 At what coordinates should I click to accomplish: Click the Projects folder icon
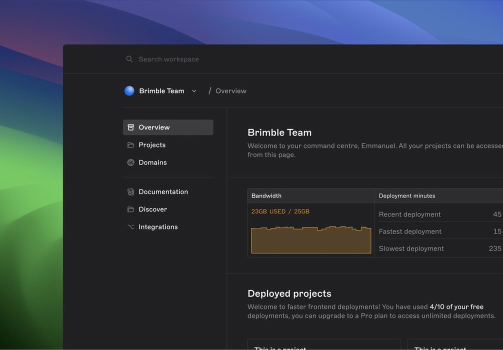131,145
